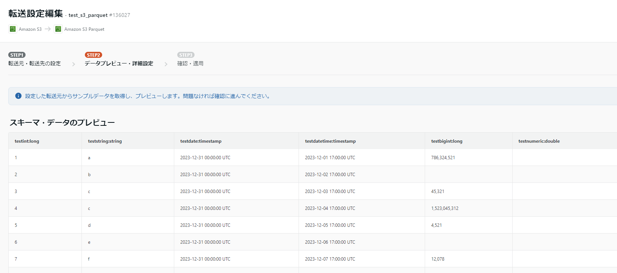Click the sample data preview notice text
The width and height of the screenshot is (617, 273).
click(148, 96)
